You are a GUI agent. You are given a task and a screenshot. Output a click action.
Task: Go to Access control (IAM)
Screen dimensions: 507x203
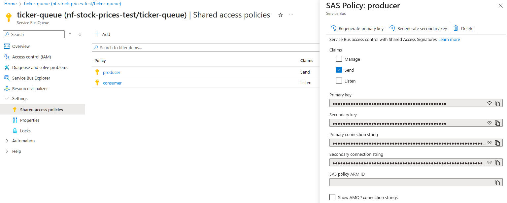click(31, 57)
